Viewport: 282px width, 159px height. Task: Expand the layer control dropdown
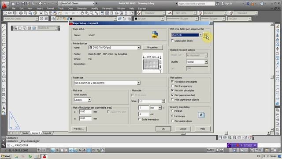click(115, 19)
